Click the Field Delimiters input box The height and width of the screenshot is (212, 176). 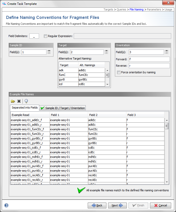pyautogui.click(x=34, y=36)
